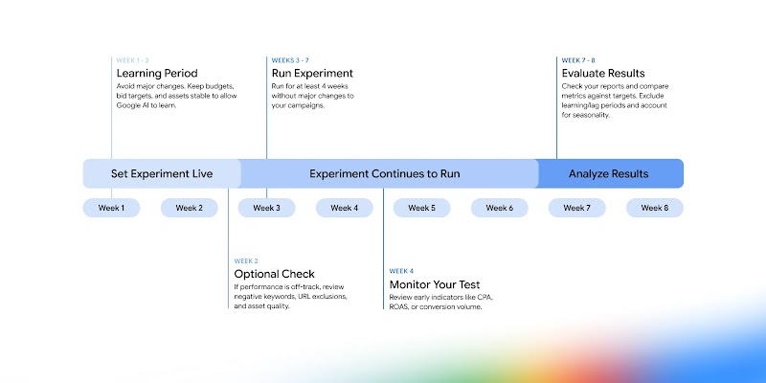Click the WEEK 7 - 8 label
The image size is (766, 383).
click(x=578, y=60)
